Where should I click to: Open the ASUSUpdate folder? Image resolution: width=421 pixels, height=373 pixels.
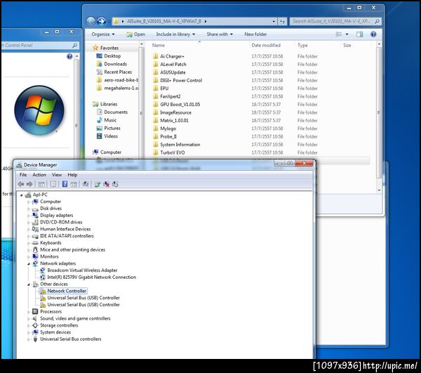coord(173,72)
